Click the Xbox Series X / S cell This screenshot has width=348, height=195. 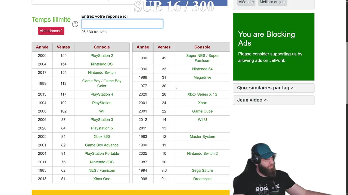pos(202,94)
